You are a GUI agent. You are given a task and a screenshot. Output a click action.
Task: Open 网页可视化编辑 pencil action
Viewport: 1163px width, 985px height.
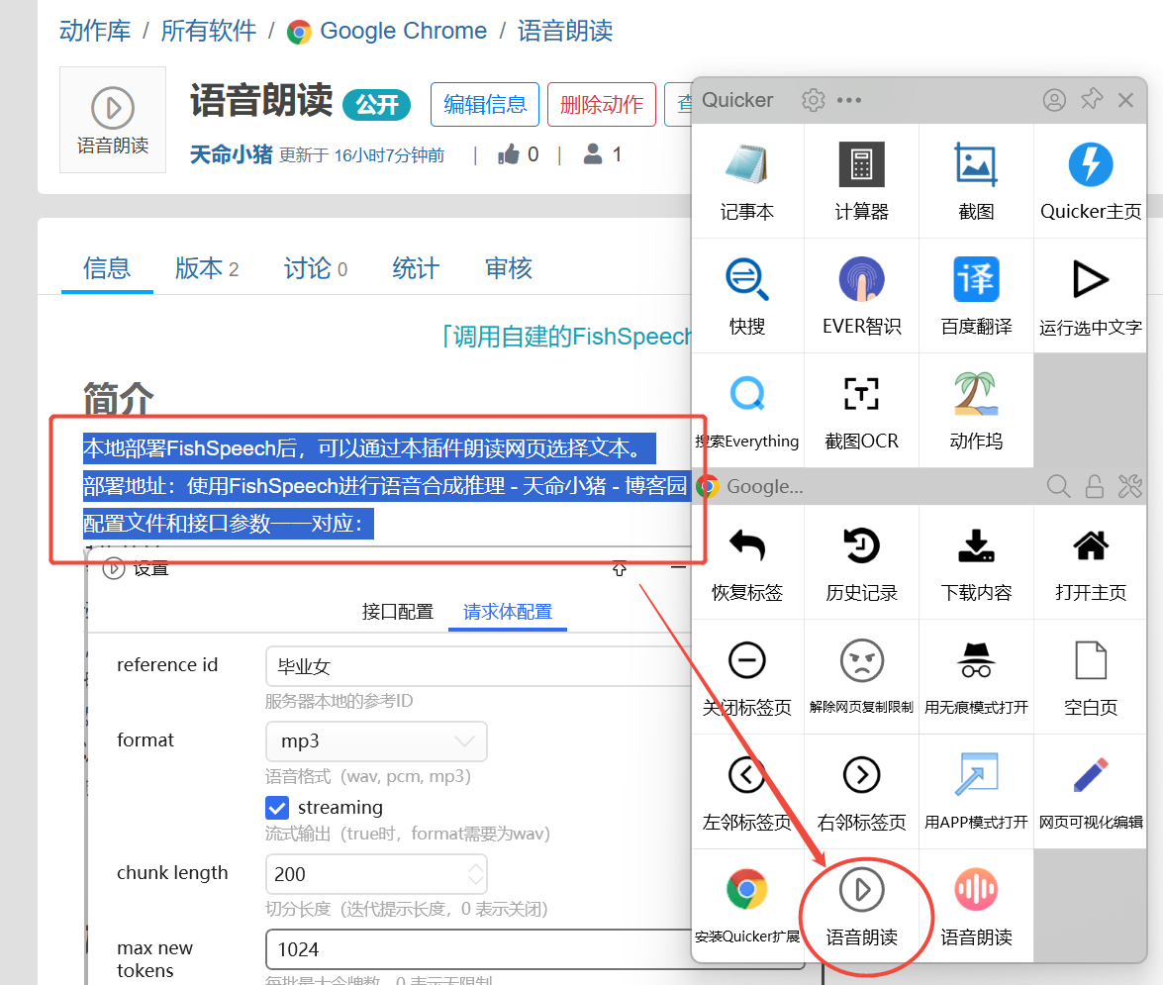(1091, 791)
